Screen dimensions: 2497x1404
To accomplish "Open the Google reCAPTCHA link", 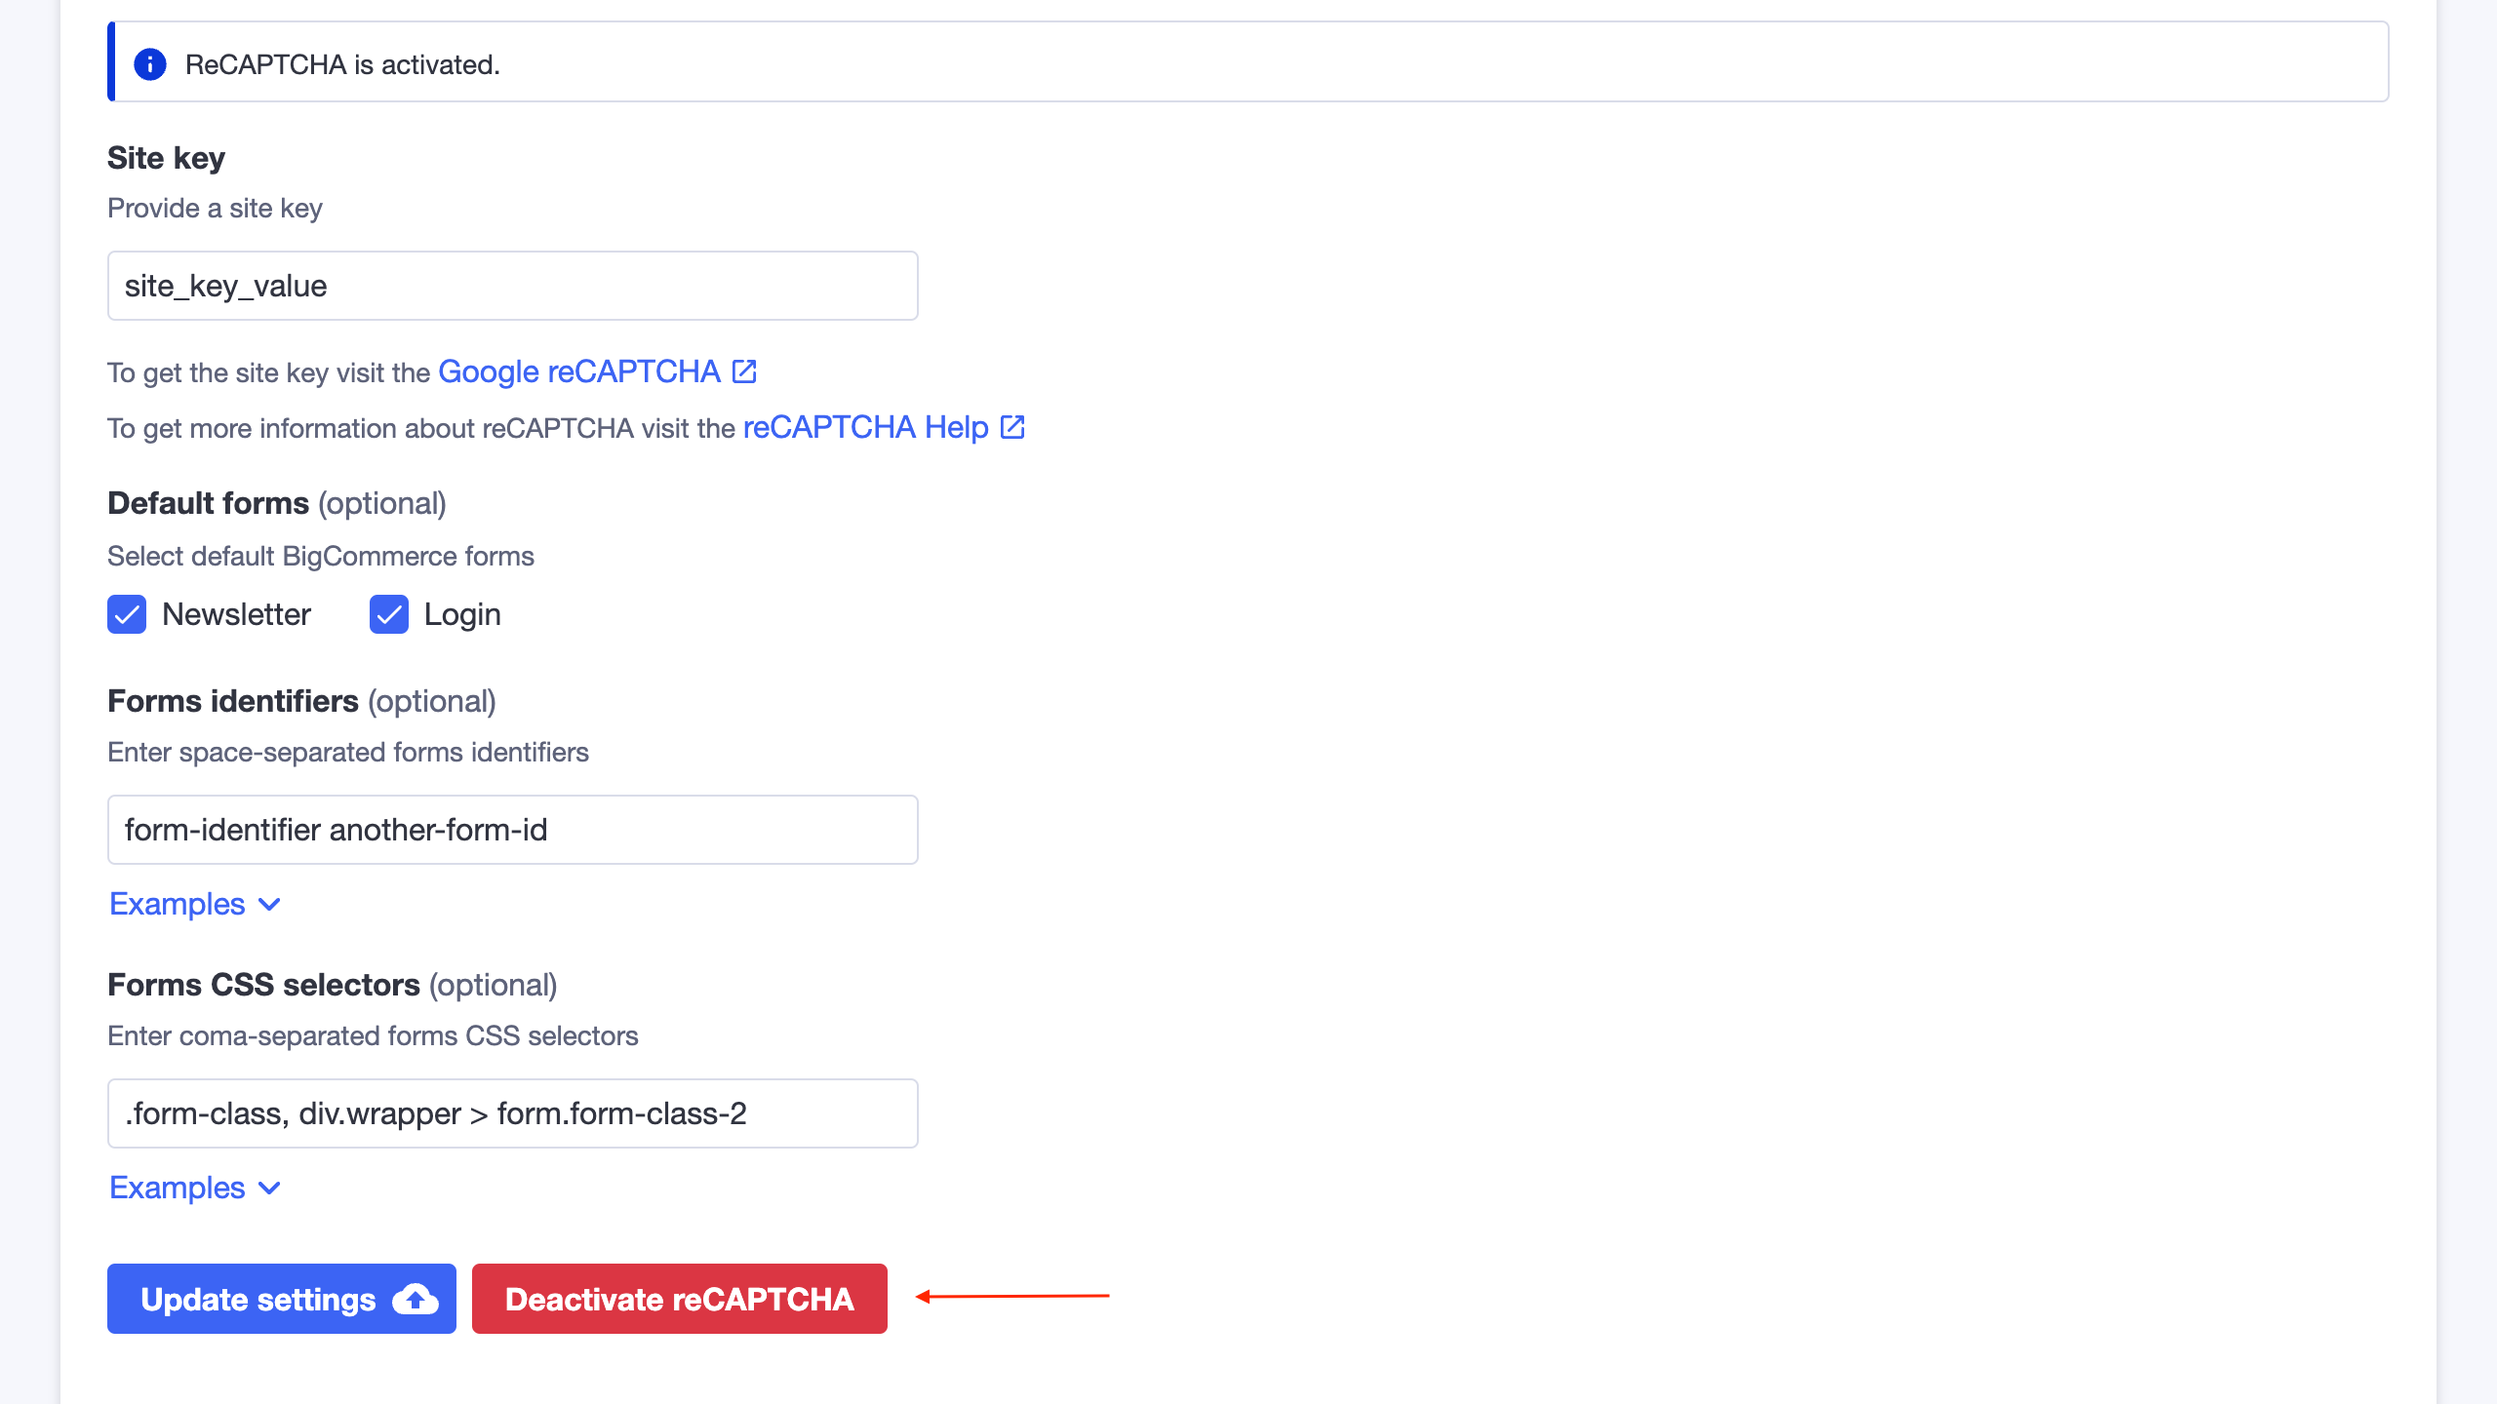I will click(581, 371).
